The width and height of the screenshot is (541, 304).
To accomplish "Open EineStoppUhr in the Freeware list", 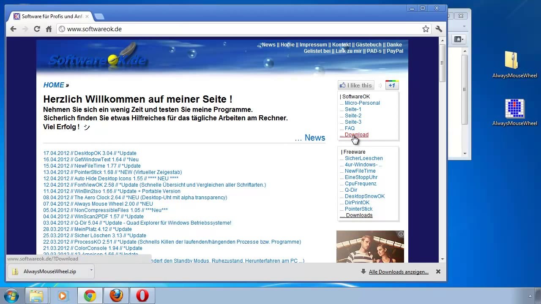I will point(361,177).
